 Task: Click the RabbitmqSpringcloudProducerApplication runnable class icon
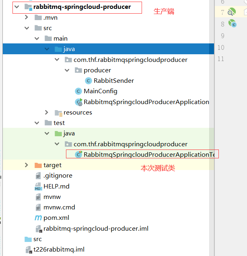click(78, 102)
